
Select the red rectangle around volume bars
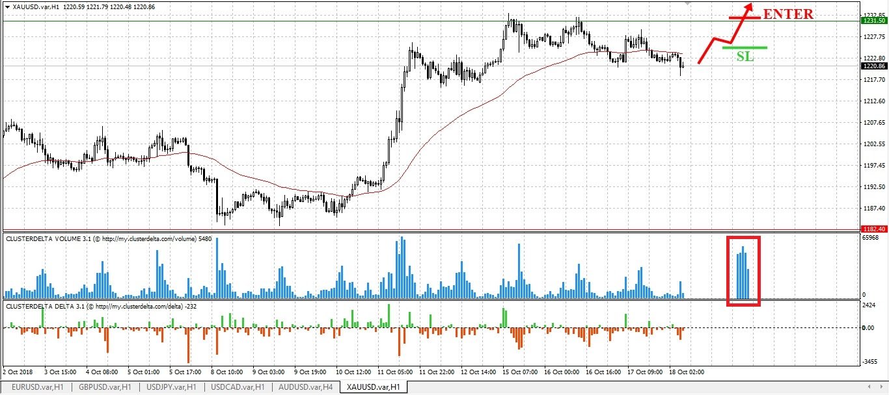click(743, 271)
